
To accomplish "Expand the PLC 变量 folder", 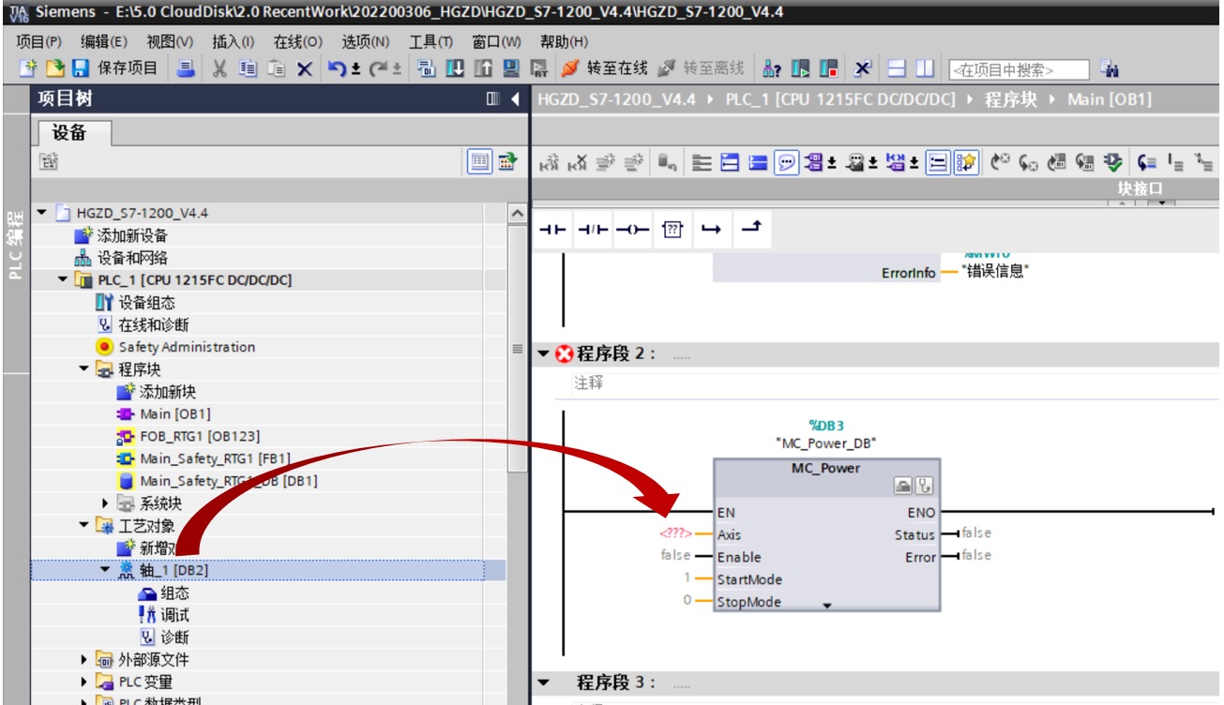I will tap(84, 682).
